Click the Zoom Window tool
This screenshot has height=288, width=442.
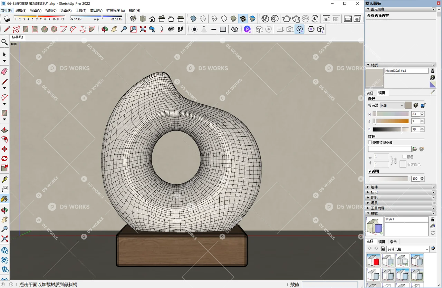[x=133, y=29]
